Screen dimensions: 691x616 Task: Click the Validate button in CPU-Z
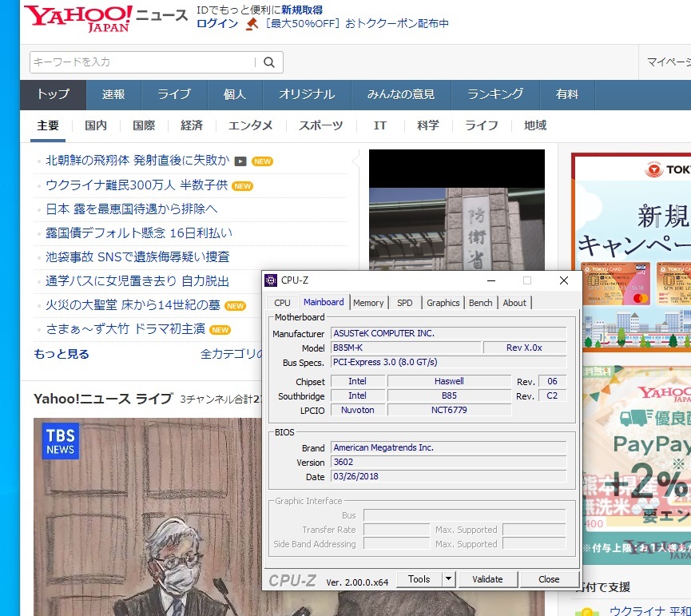click(487, 579)
